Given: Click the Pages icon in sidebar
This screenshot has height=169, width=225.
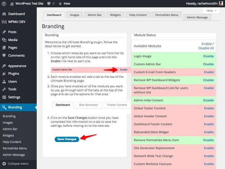Looking at the screenshot, I should coord(4,48).
